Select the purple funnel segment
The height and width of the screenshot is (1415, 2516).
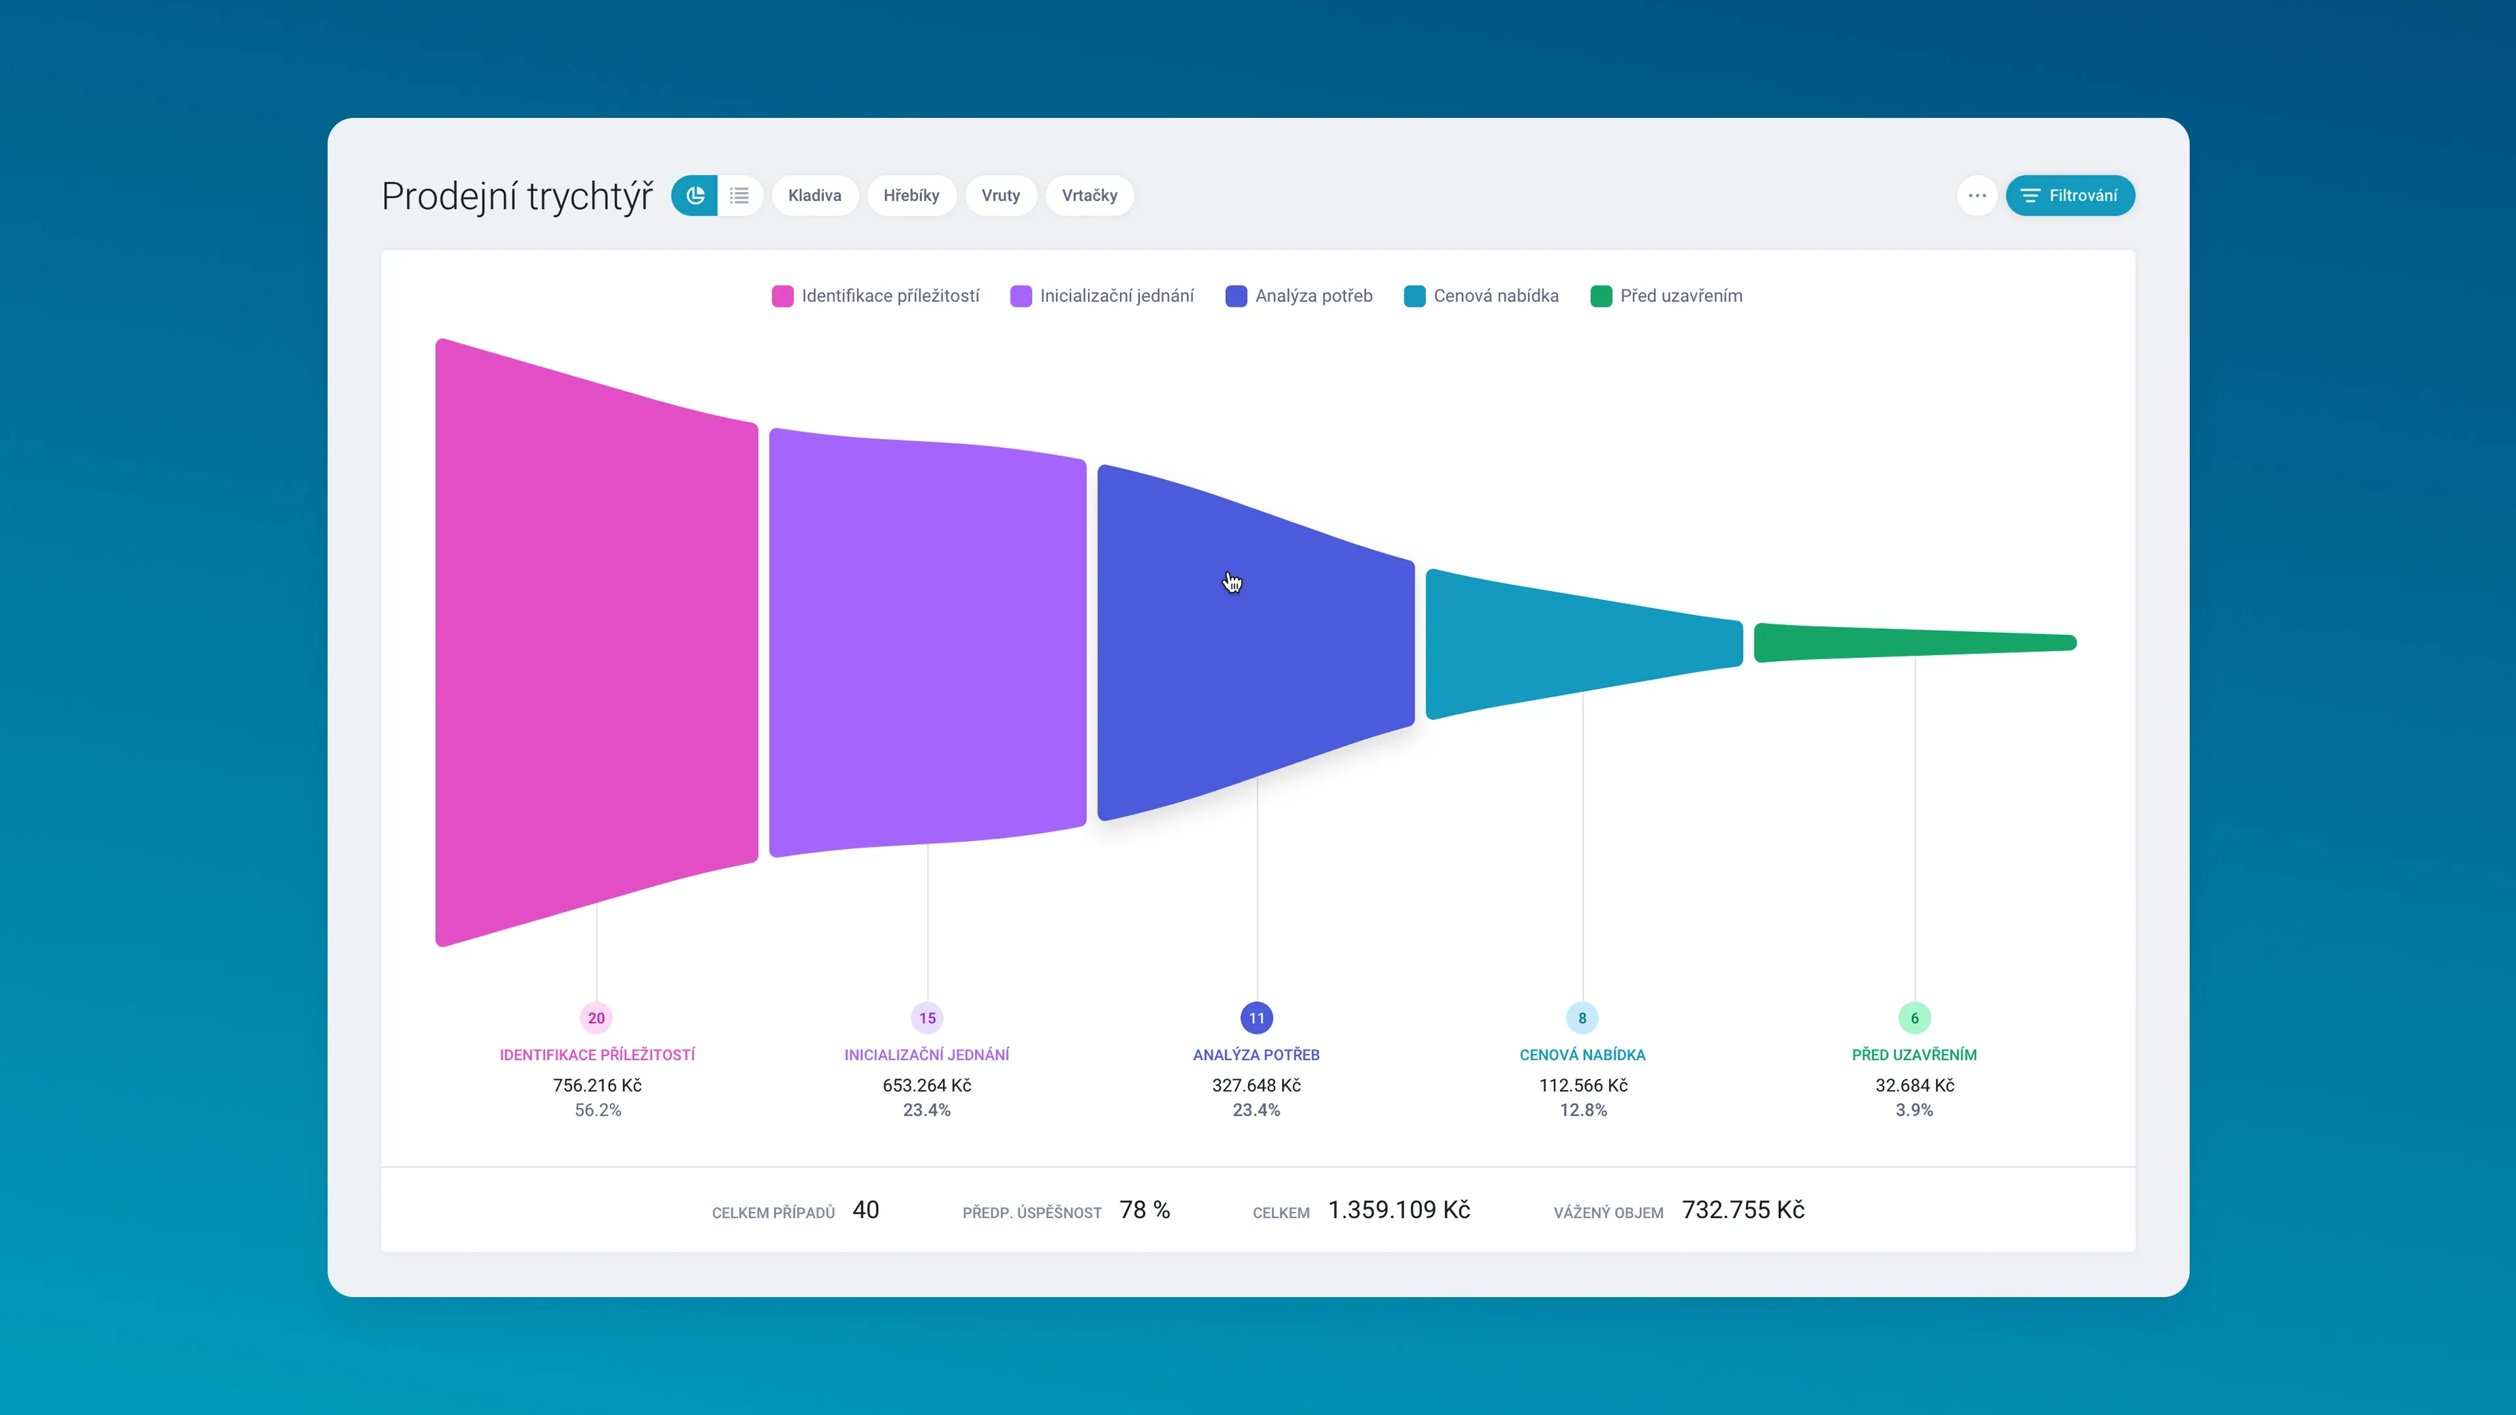coord(928,643)
